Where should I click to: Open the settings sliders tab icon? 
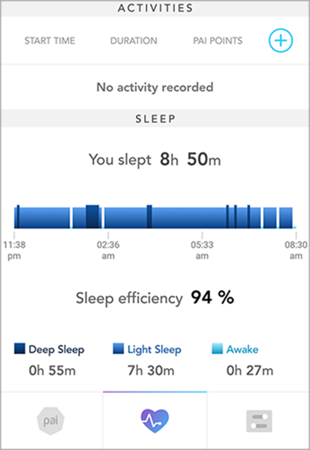click(259, 421)
